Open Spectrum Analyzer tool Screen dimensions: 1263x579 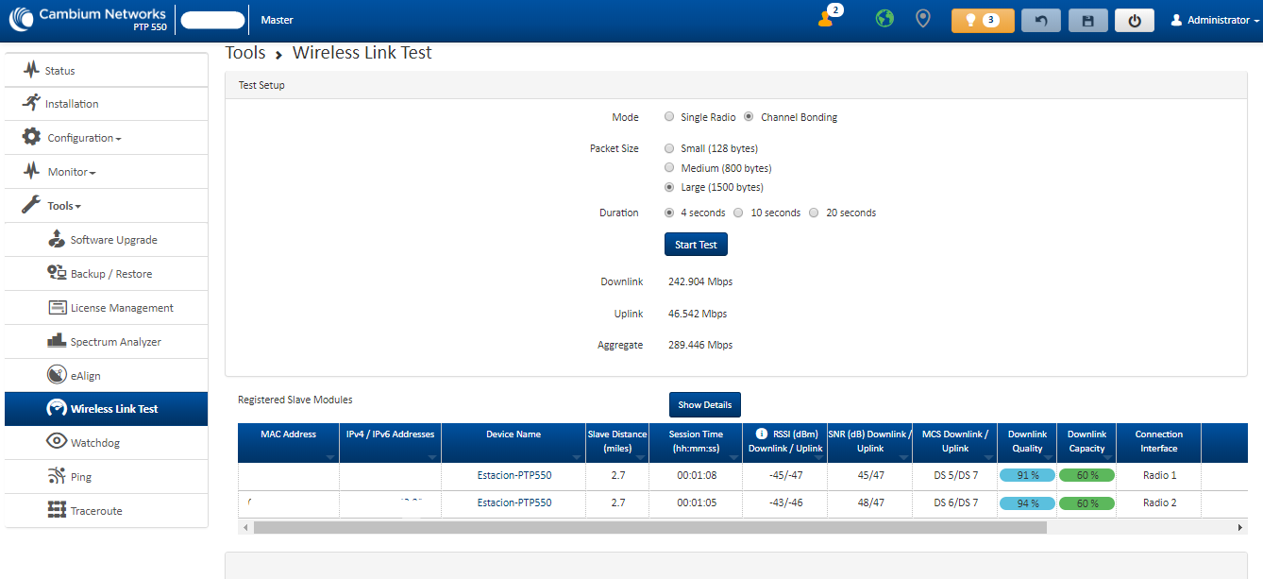(x=115, y=342)
